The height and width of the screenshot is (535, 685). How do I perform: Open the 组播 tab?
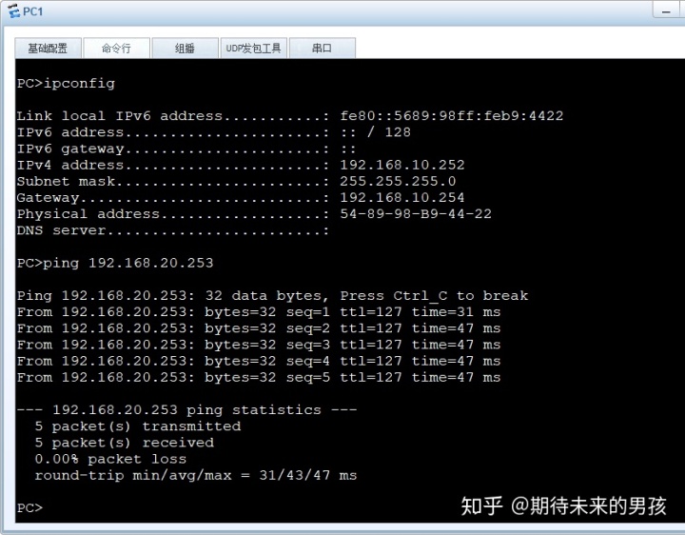(185, 49)
